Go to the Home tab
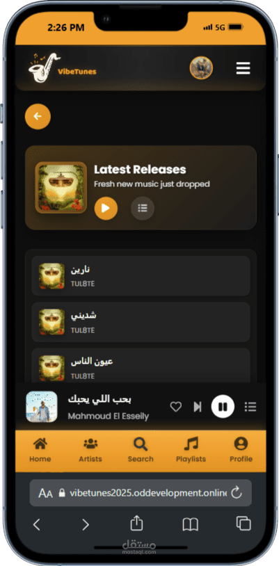Image resolution: width=279 pixels, height=566 pixels. pyautogui.click(x=40, y=450)
